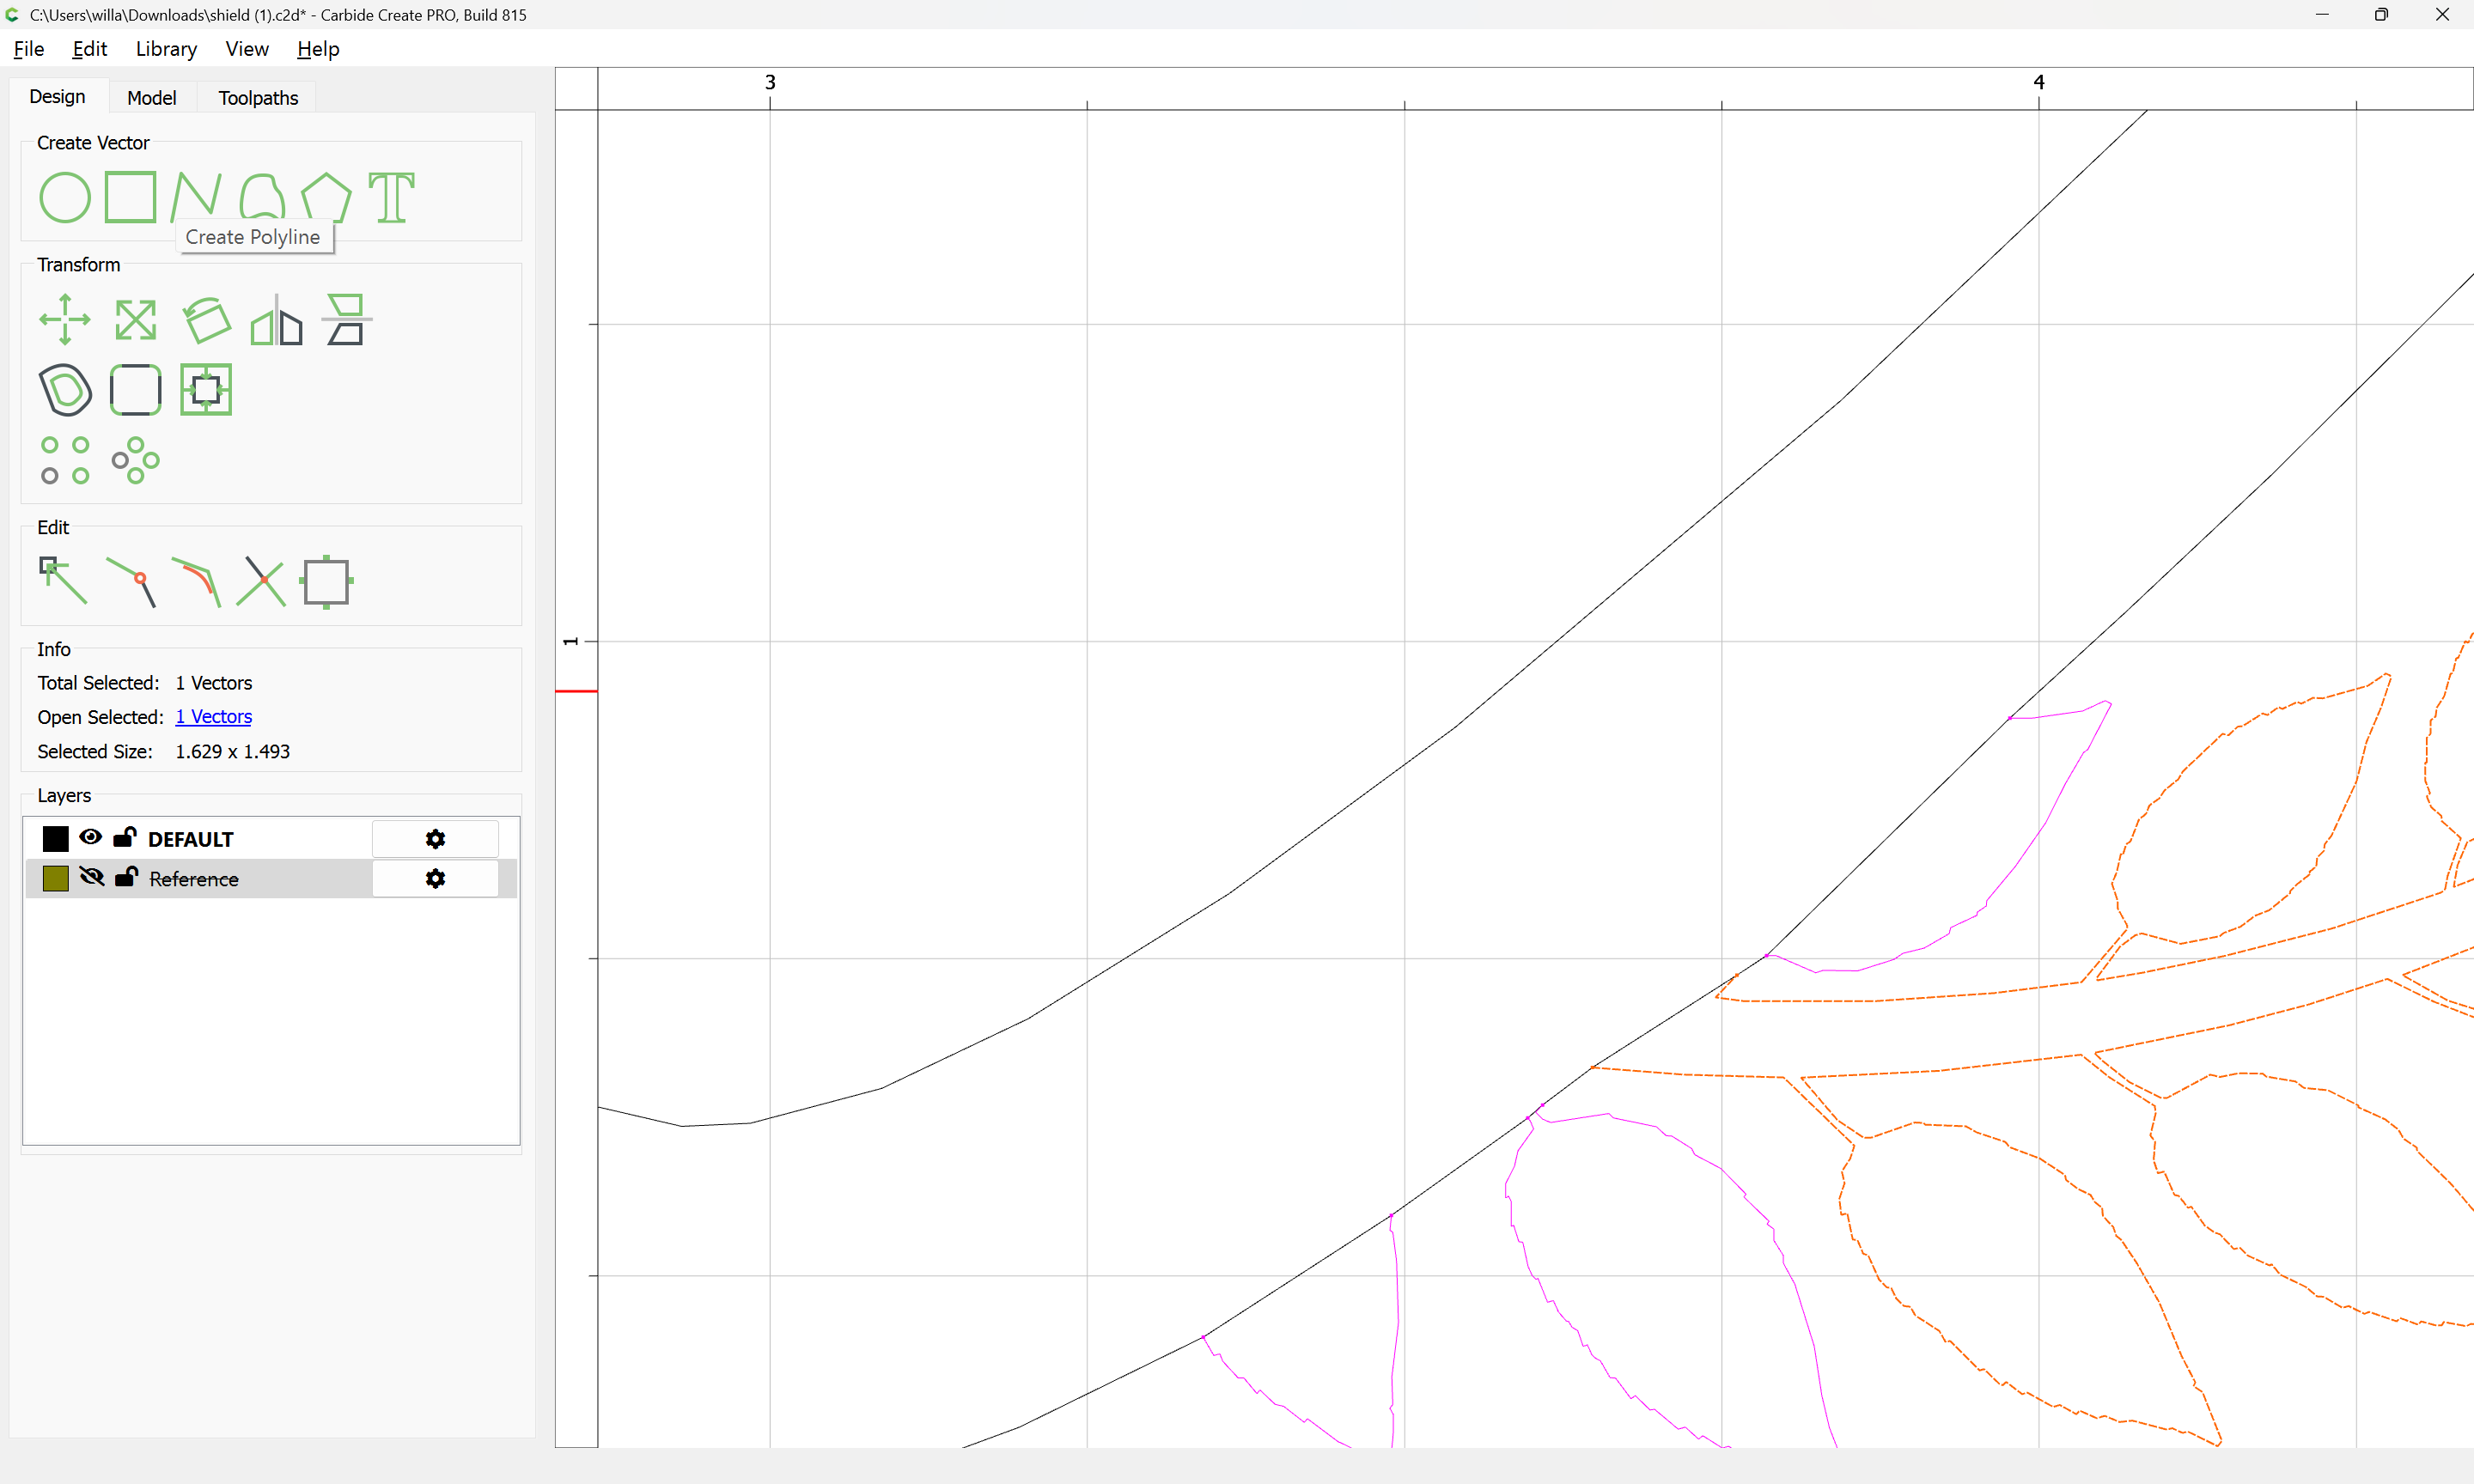Click the 'Selected Size: 1.629 x 1.493' text
This screenshot has width=2474, height=1484.
pyautogui.click(x=164, y=751)
